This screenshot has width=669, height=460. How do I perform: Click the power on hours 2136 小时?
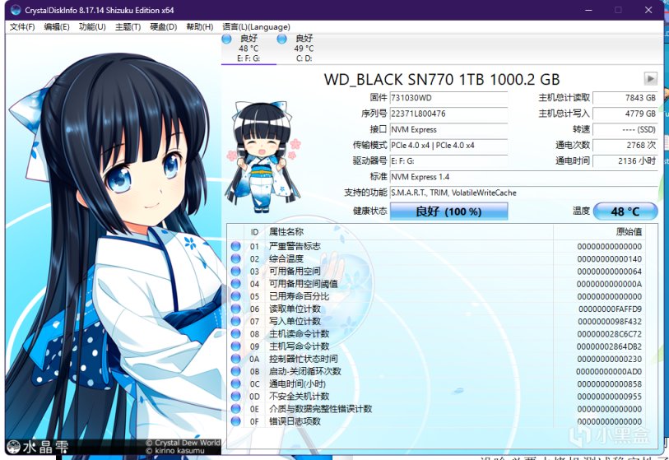pyautogui.click(x=625, y=160)
